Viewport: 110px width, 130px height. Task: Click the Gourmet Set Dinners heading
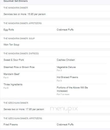point(15,1)
